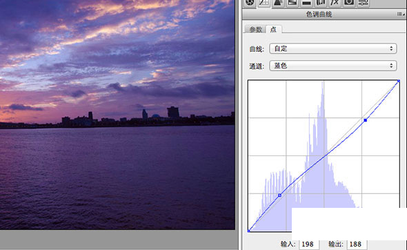Screen dimensions: 407x250
Task: Select the 点 tab
Action: point(273,30)
